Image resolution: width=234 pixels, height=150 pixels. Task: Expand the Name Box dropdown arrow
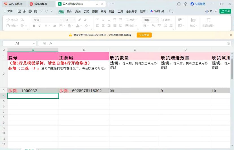click(34, 43)
